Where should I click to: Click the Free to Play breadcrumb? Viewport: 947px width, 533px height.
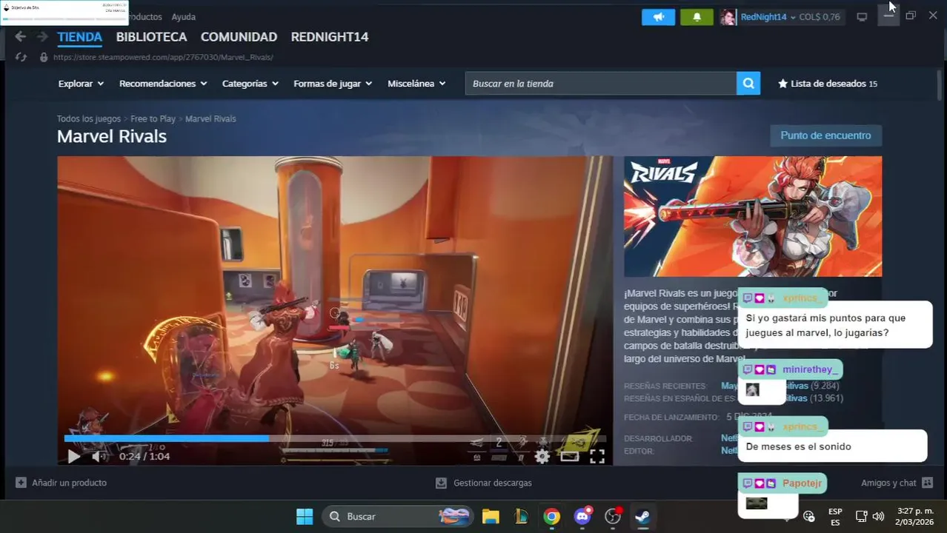[153, 118]
